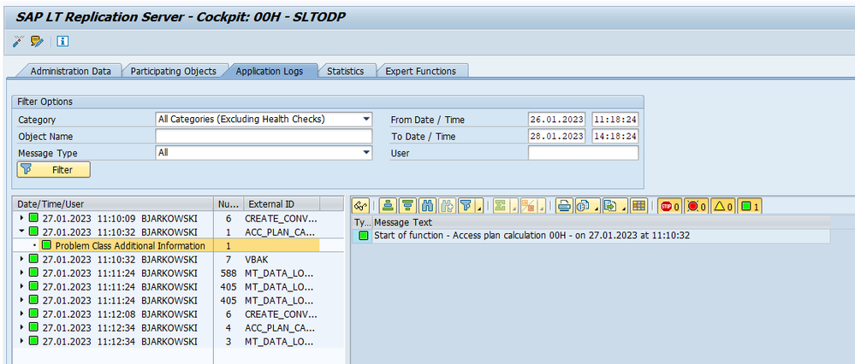Image resolution: width=855 pixels, height=364 pixels.
Task: Click the speech bubble with pencil icon
Action: 37,41
